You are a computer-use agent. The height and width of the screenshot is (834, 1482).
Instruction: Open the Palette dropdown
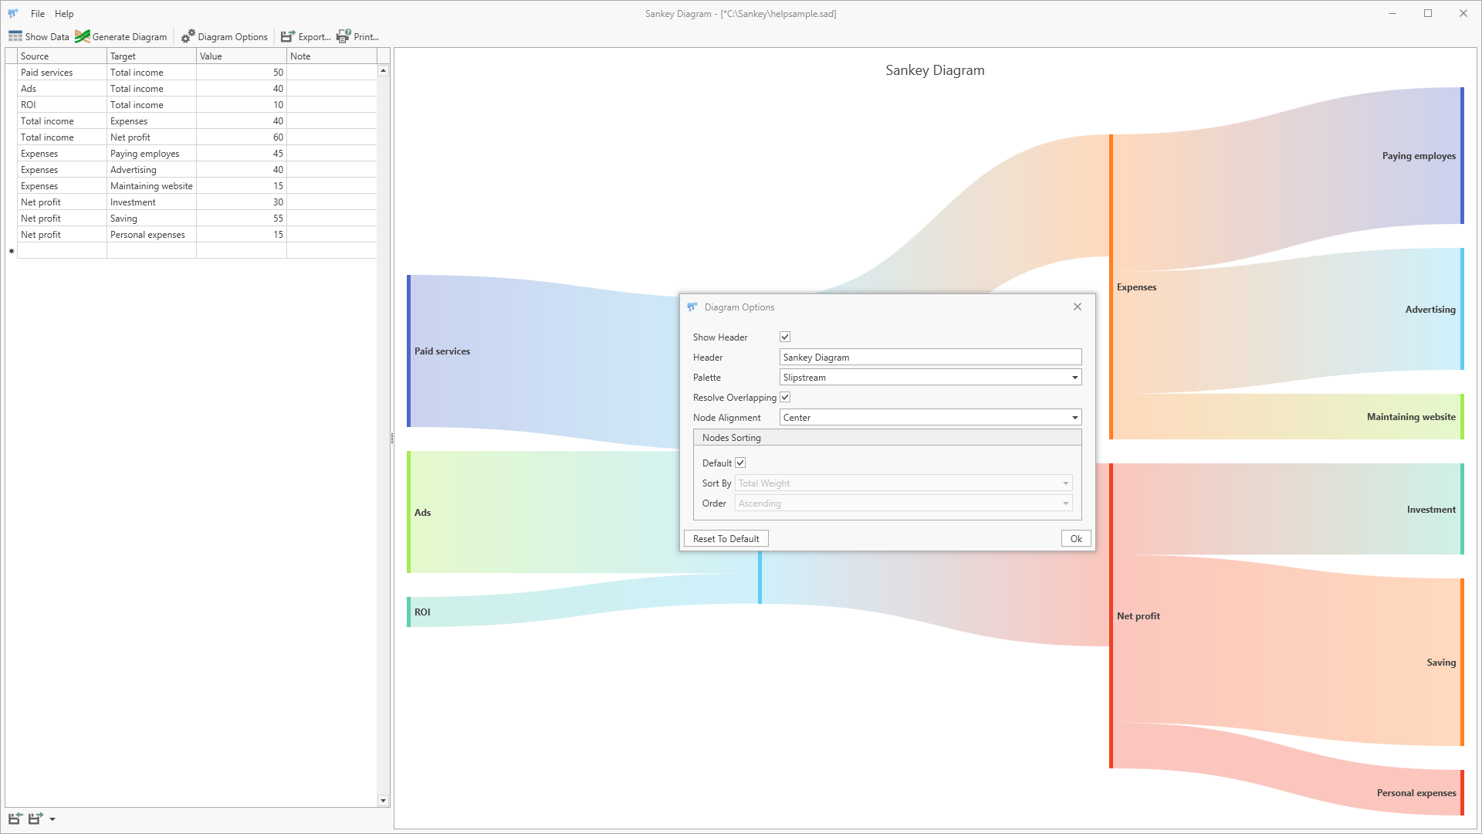1074,378
